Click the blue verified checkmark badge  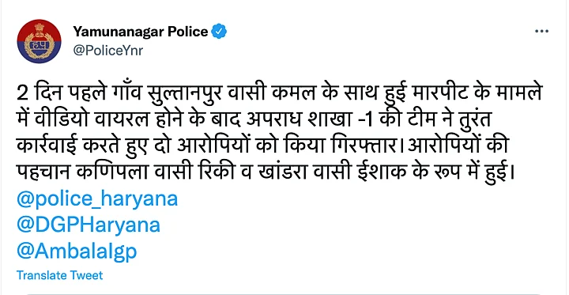[219, 32]
